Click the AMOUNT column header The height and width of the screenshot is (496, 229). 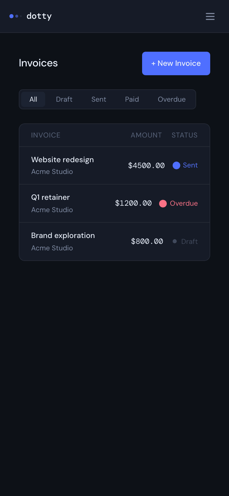click(x=146, y=135)
